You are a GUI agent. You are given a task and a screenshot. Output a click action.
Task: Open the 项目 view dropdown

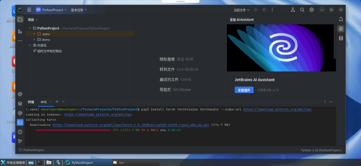33,20
